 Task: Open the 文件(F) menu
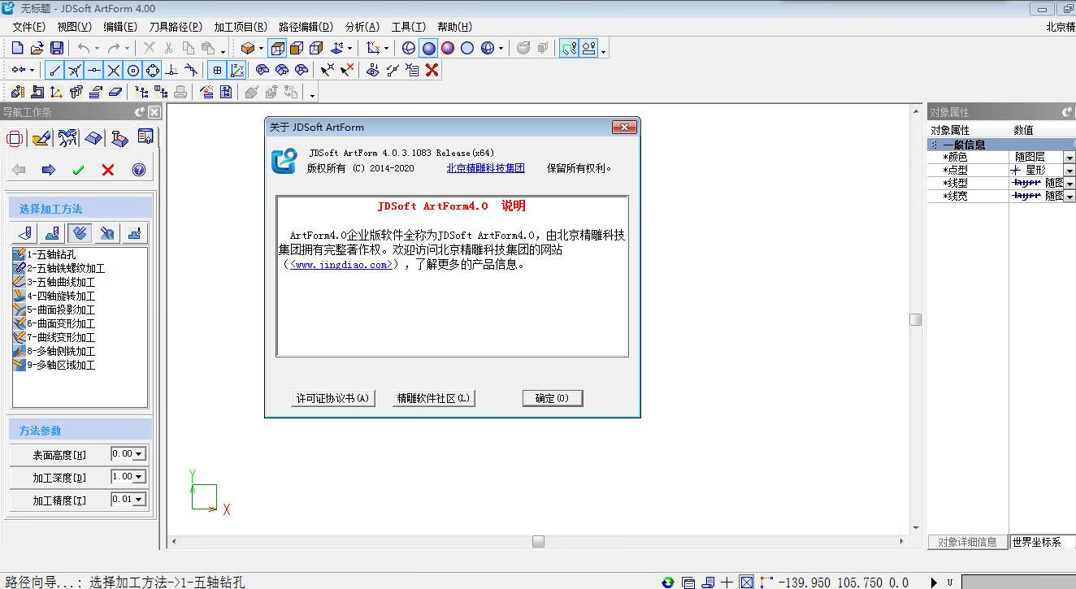[28, 27]
